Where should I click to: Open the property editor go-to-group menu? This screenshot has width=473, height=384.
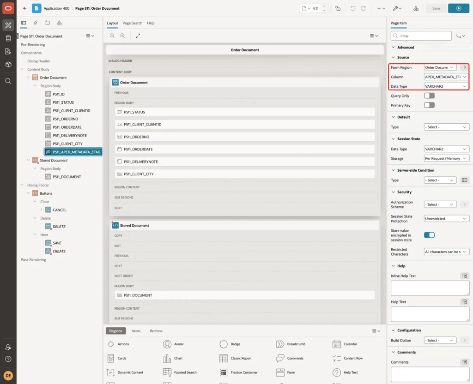[x=461, y=36]
